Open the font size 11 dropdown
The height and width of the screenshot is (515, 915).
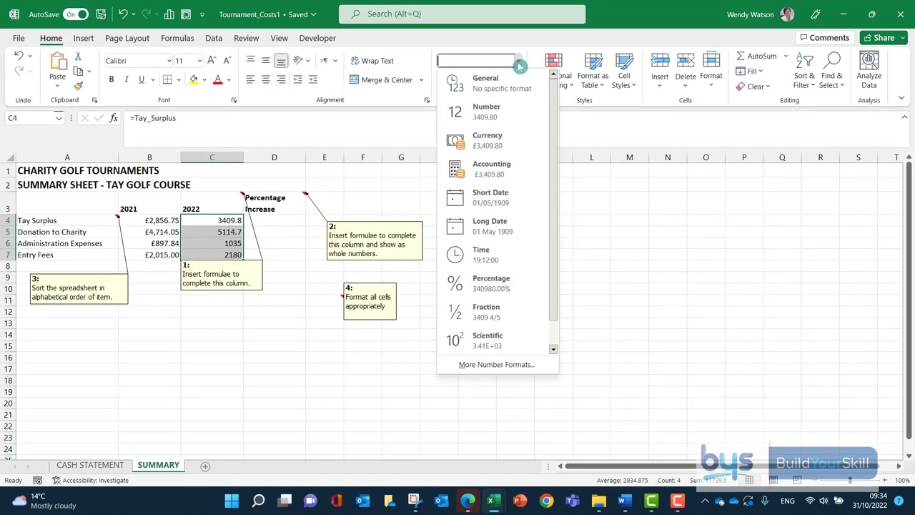pos(199,61)
